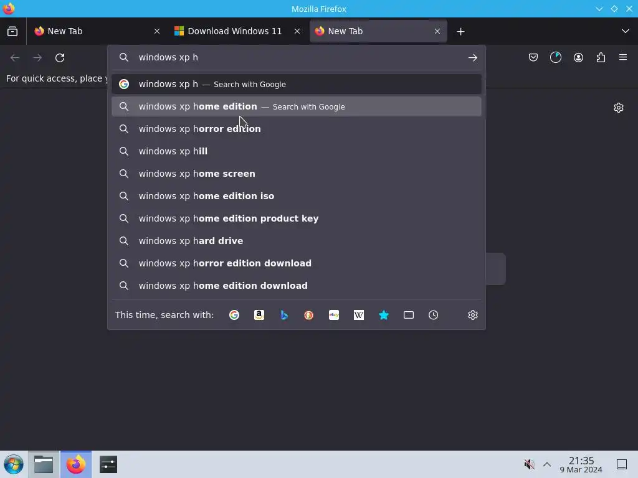Screen dimensions: 638x478
Task: Search this time with Bing
Action: point(284,315)
